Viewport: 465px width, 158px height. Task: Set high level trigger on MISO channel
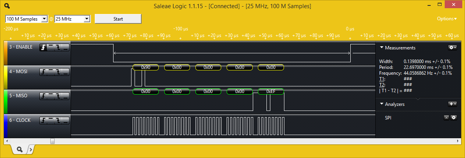pos(51,96)
